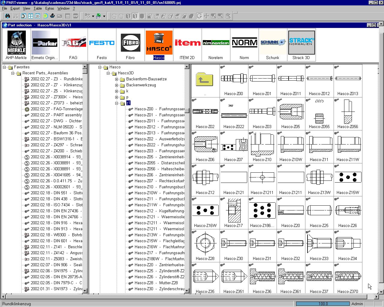
Task: Click the rotate view icon
Action: [x=199, y=16]
